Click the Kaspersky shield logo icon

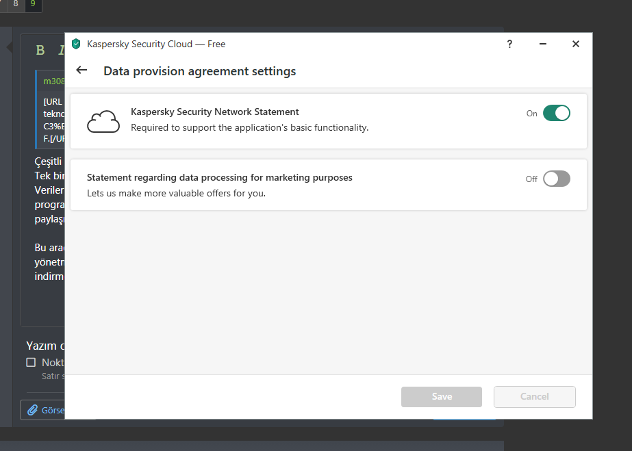click(76, 44)
